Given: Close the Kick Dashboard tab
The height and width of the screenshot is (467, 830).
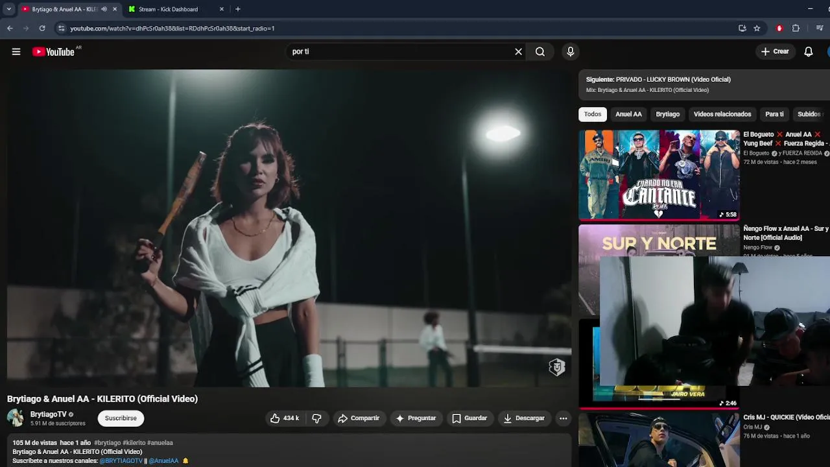Looking at the screenshot, I should (x=222, y=10).
